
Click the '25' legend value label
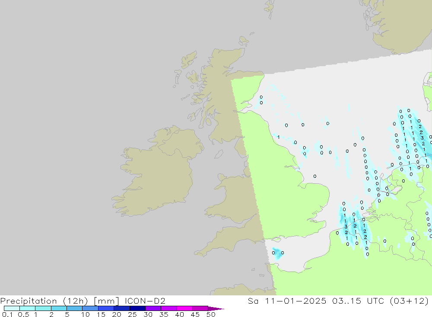[x=132, y=314]
